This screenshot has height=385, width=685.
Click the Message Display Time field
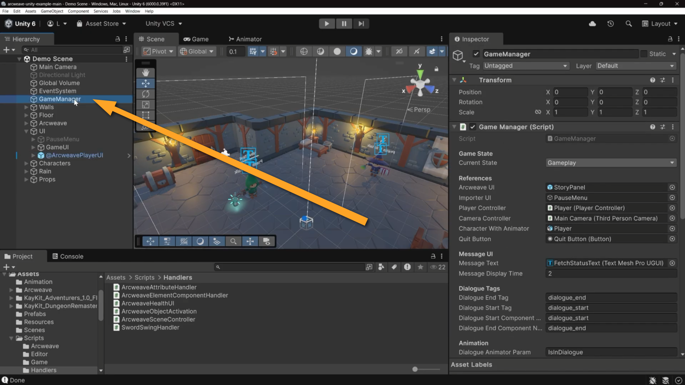[x=611, y=273]
